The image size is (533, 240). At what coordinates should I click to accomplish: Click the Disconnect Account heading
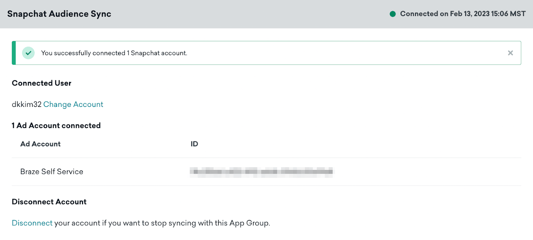49,202
